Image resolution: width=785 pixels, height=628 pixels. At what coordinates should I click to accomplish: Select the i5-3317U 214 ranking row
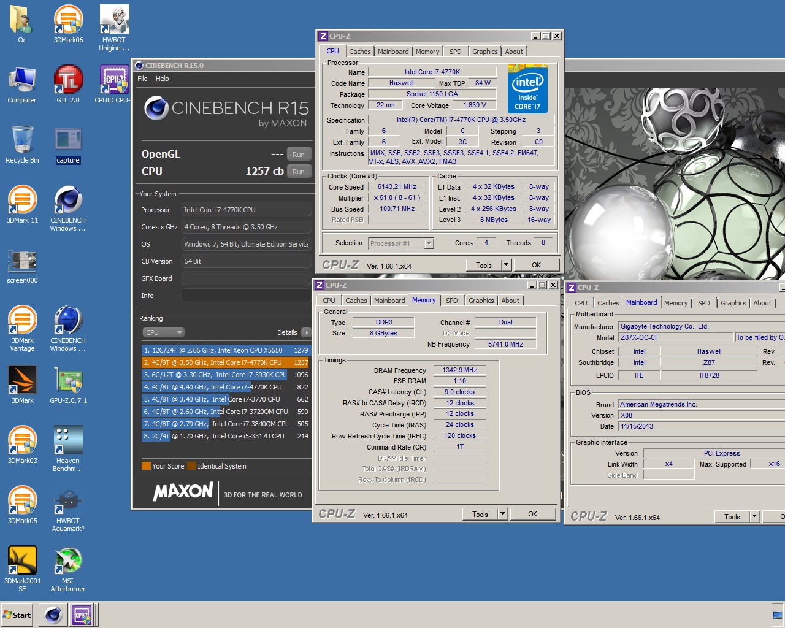[226, 436]
